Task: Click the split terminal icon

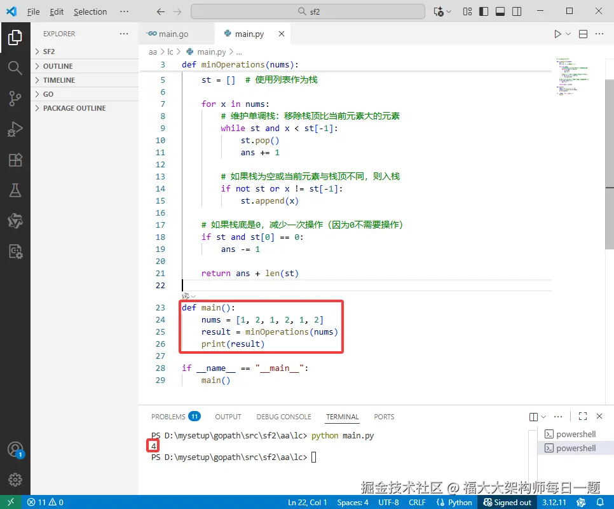Action: [533, 417]
